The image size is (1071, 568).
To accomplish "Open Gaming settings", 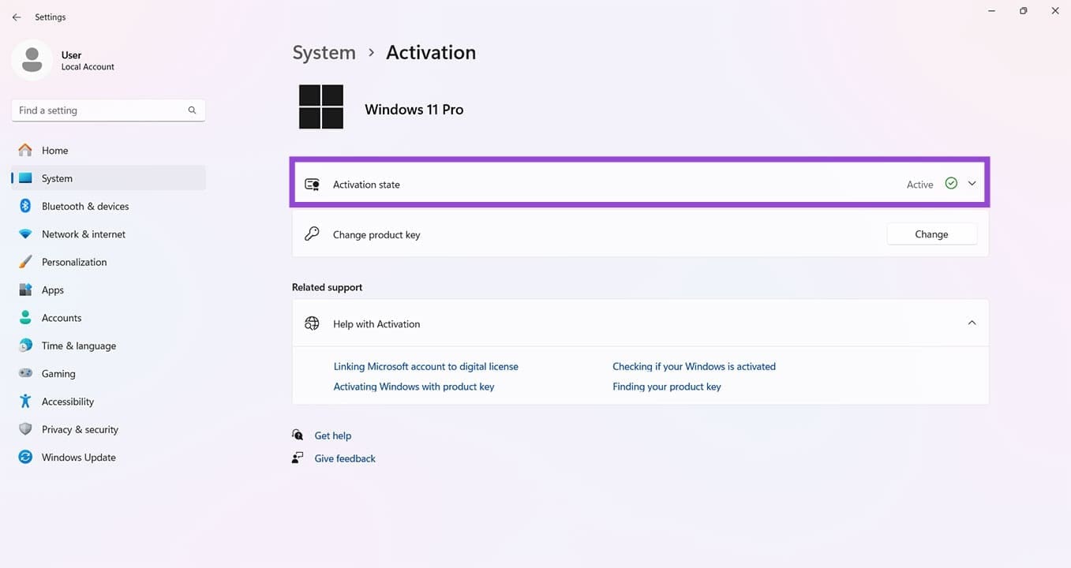I will point(108,373).
